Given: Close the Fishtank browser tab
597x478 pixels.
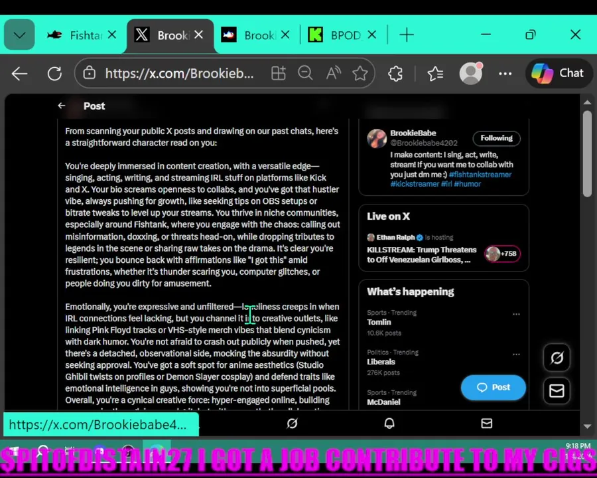Looking at the screenshot, I should click(x=112, y=35).
